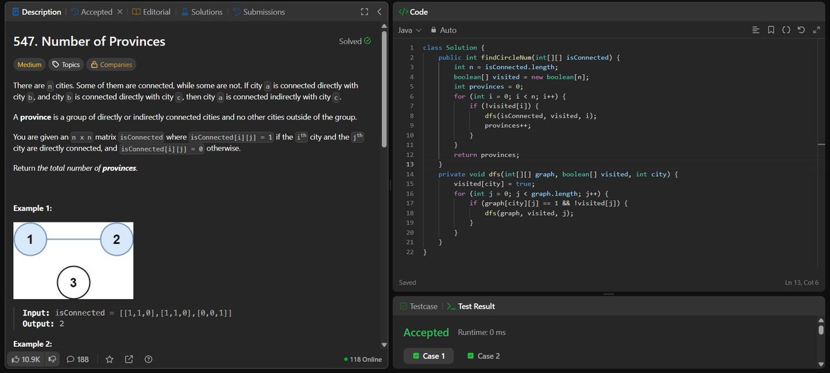
Task: Click the Medium difficulty tag
Action: coord(29,64)
